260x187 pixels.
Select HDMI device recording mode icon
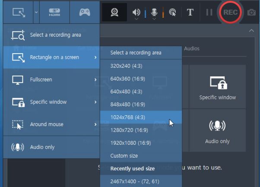(x=54, y=12)
